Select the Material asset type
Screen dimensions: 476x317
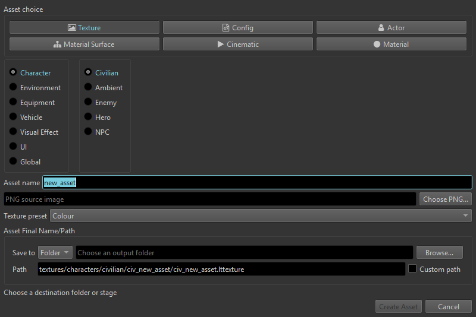[392, 44]
